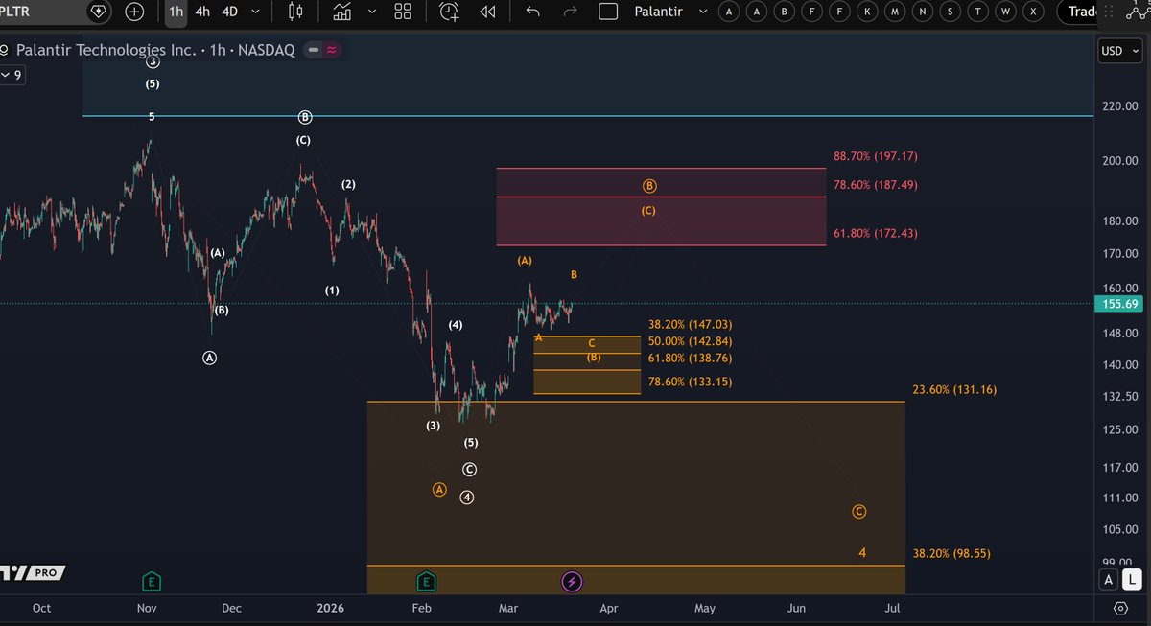
Task: Click the light blue horizontal line near 220
Action: pos(588,116)
